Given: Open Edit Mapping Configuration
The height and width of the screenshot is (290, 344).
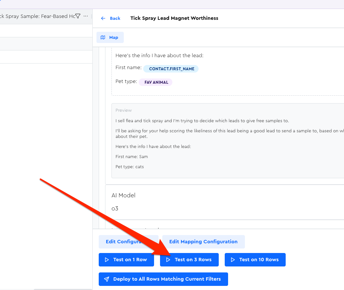Looking at the screenshot, I should tap(203, 242).
